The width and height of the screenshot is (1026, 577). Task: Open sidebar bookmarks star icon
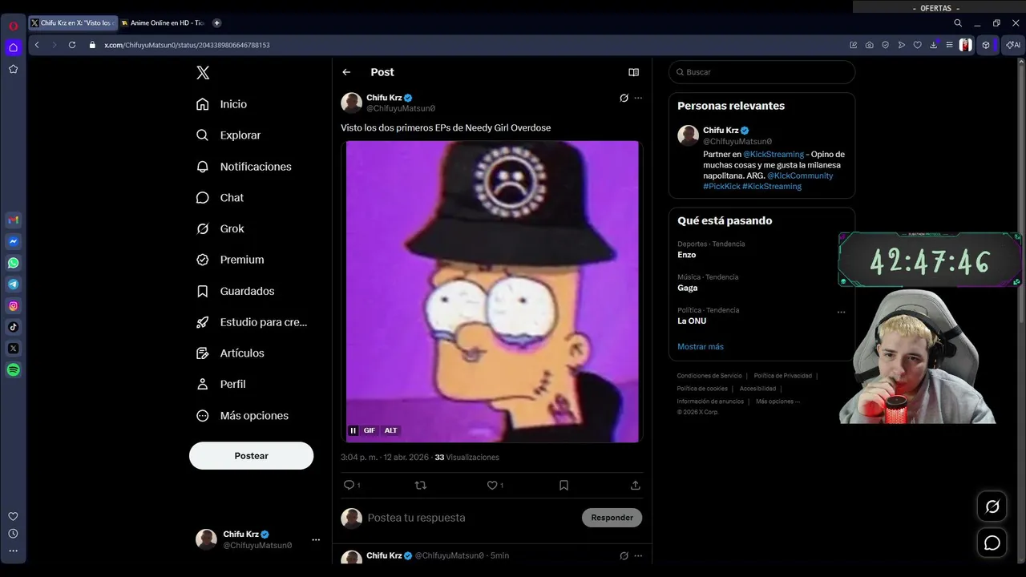(13, 69)
